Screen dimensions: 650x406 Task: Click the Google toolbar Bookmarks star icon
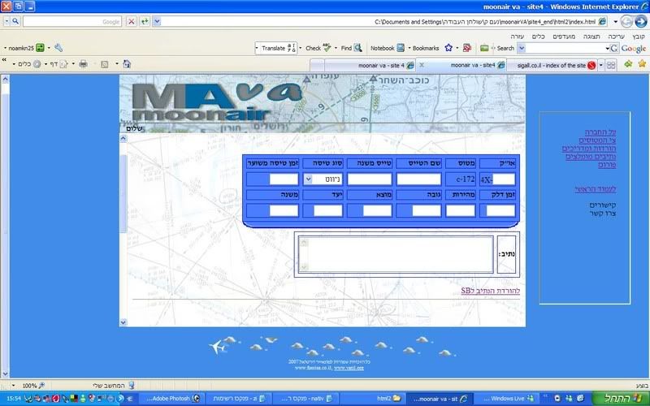(x=448, y=48)
